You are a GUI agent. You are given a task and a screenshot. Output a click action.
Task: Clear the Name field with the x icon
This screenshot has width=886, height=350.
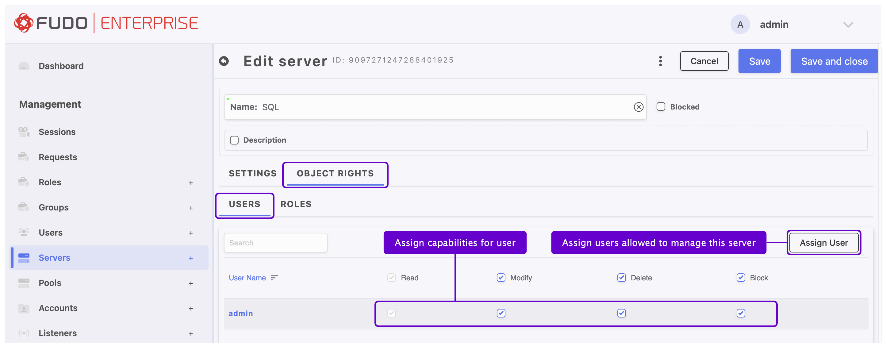pyautogui.click(x=639, y=107)
